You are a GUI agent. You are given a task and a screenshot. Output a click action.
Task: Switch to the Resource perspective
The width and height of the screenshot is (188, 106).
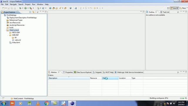(183, 8)
